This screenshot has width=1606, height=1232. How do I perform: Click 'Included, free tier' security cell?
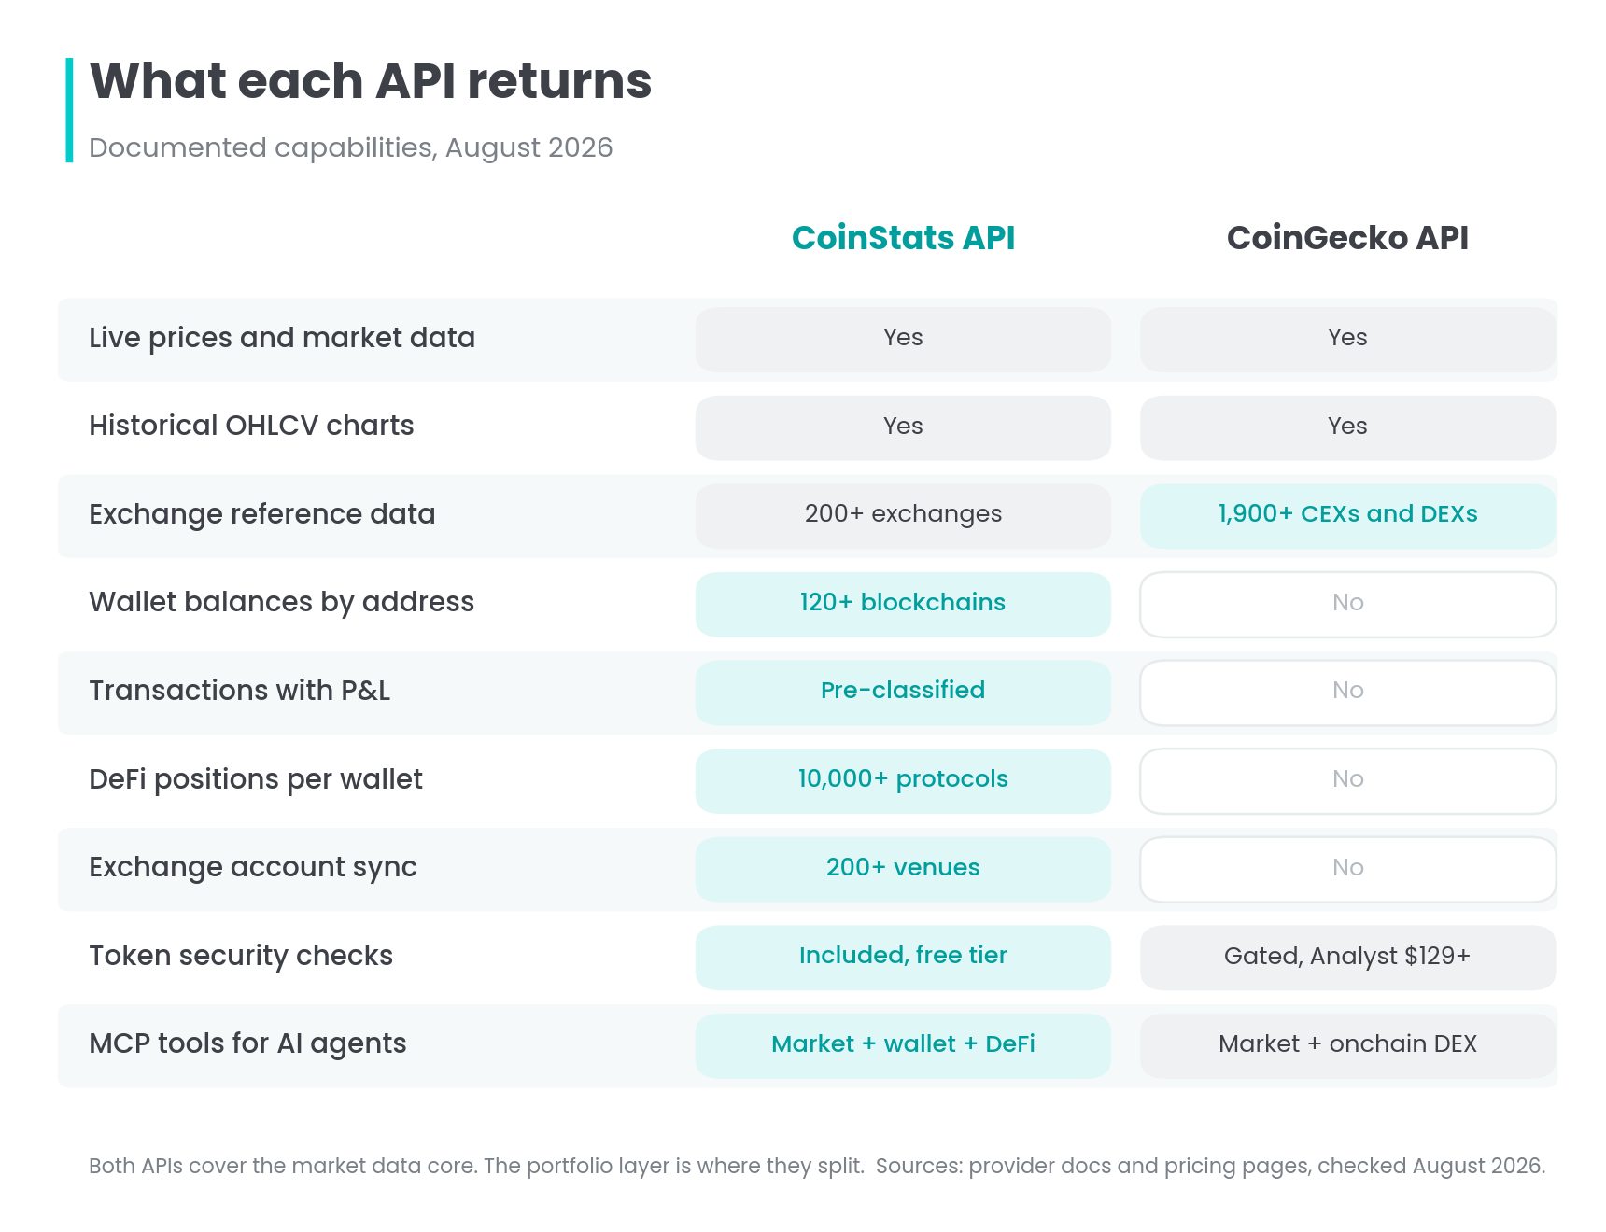point(903,957)
